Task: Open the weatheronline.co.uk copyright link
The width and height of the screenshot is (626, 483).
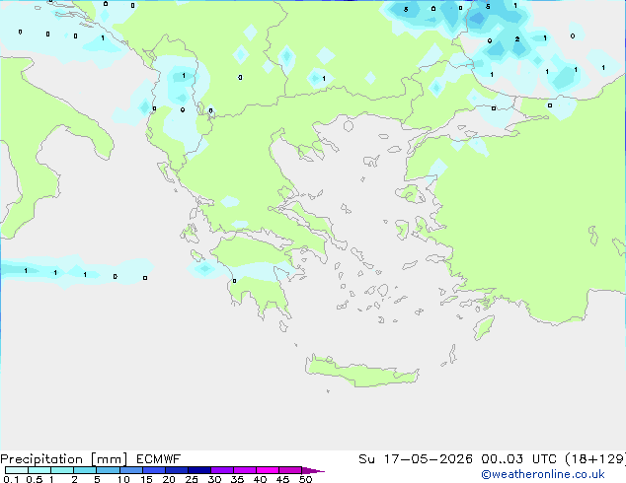Action: click(543, 474)
